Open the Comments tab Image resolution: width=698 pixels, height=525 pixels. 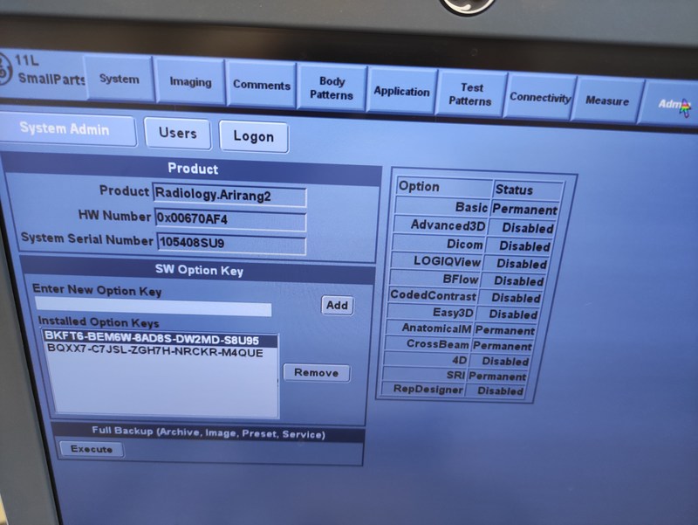pyautogui.click(x=261, y=85)
